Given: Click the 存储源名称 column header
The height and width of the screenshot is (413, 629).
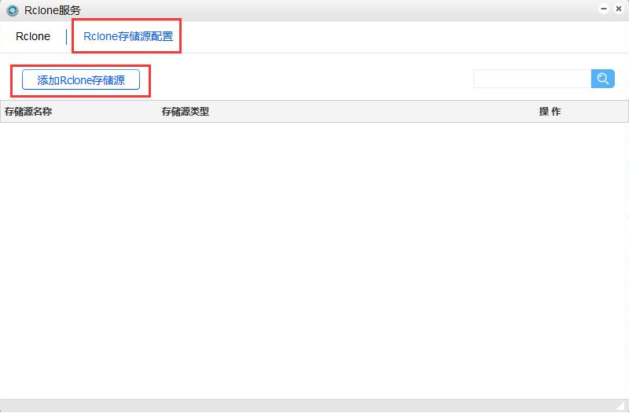Looking at the screenshot, I should point(28,112).
